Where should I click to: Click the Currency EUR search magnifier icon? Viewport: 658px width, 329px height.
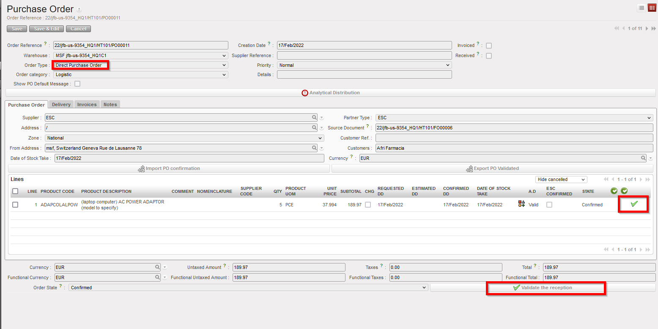pos(643,158)
